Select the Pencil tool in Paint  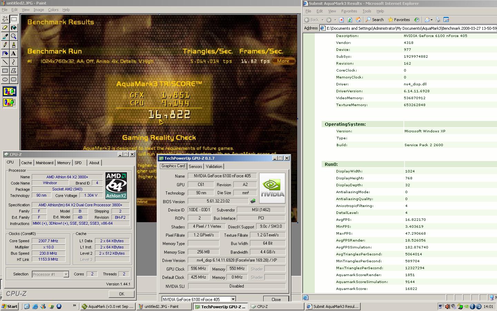coord(5,45)
